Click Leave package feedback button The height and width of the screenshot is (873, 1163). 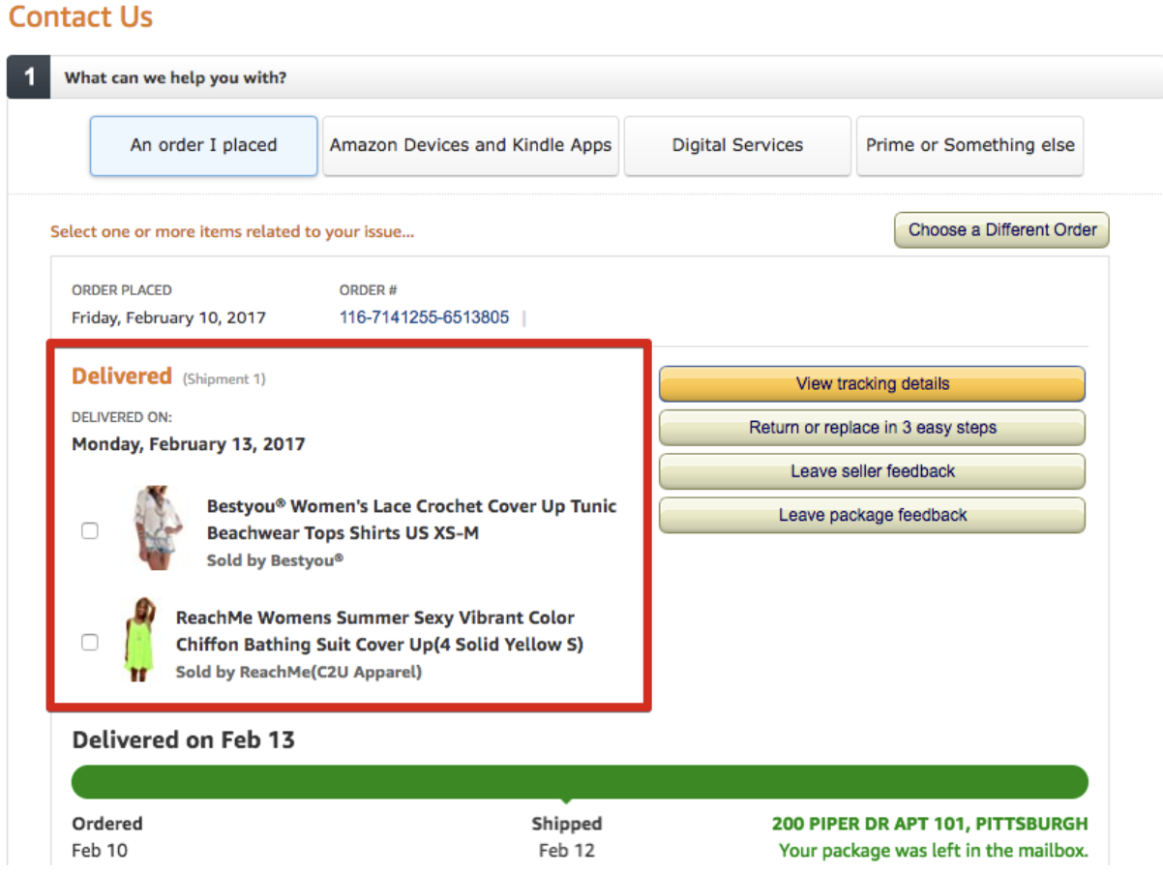point(872,515)
